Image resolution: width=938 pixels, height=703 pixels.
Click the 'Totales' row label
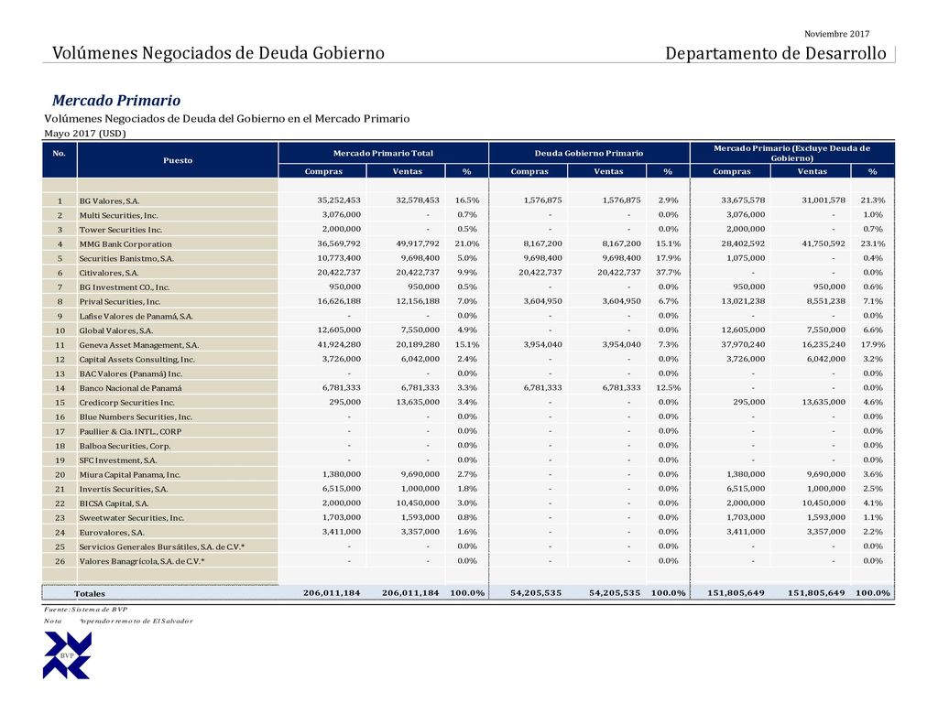pos(90,593)
